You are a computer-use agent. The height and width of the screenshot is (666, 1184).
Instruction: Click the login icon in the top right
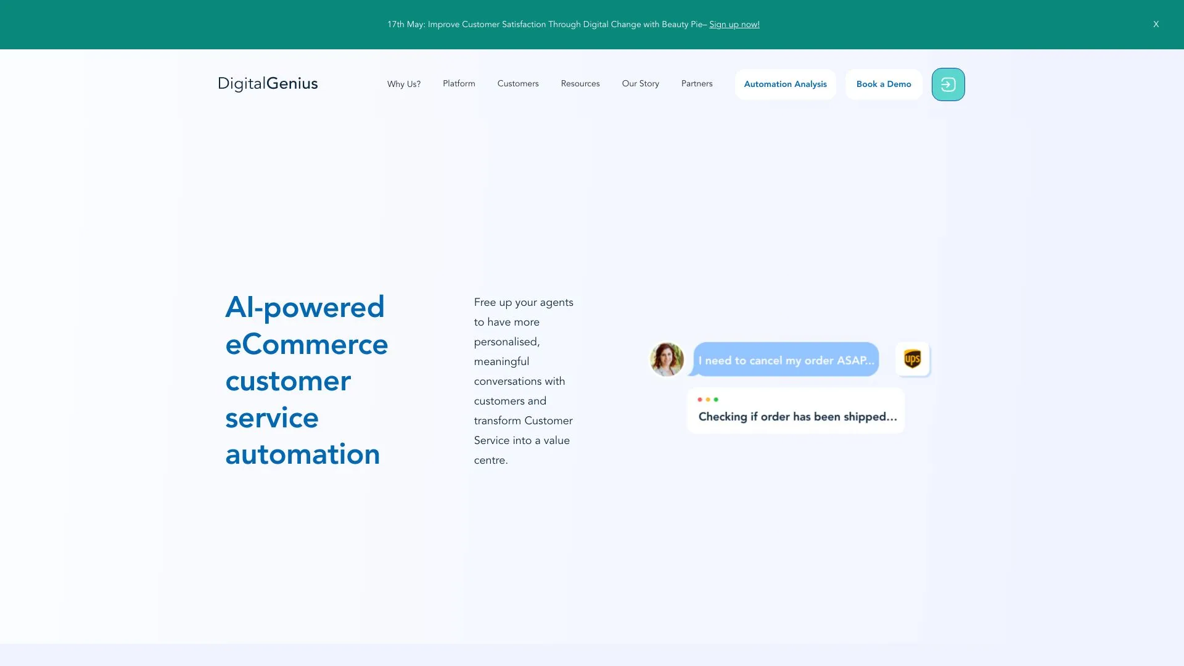[948, 84]
